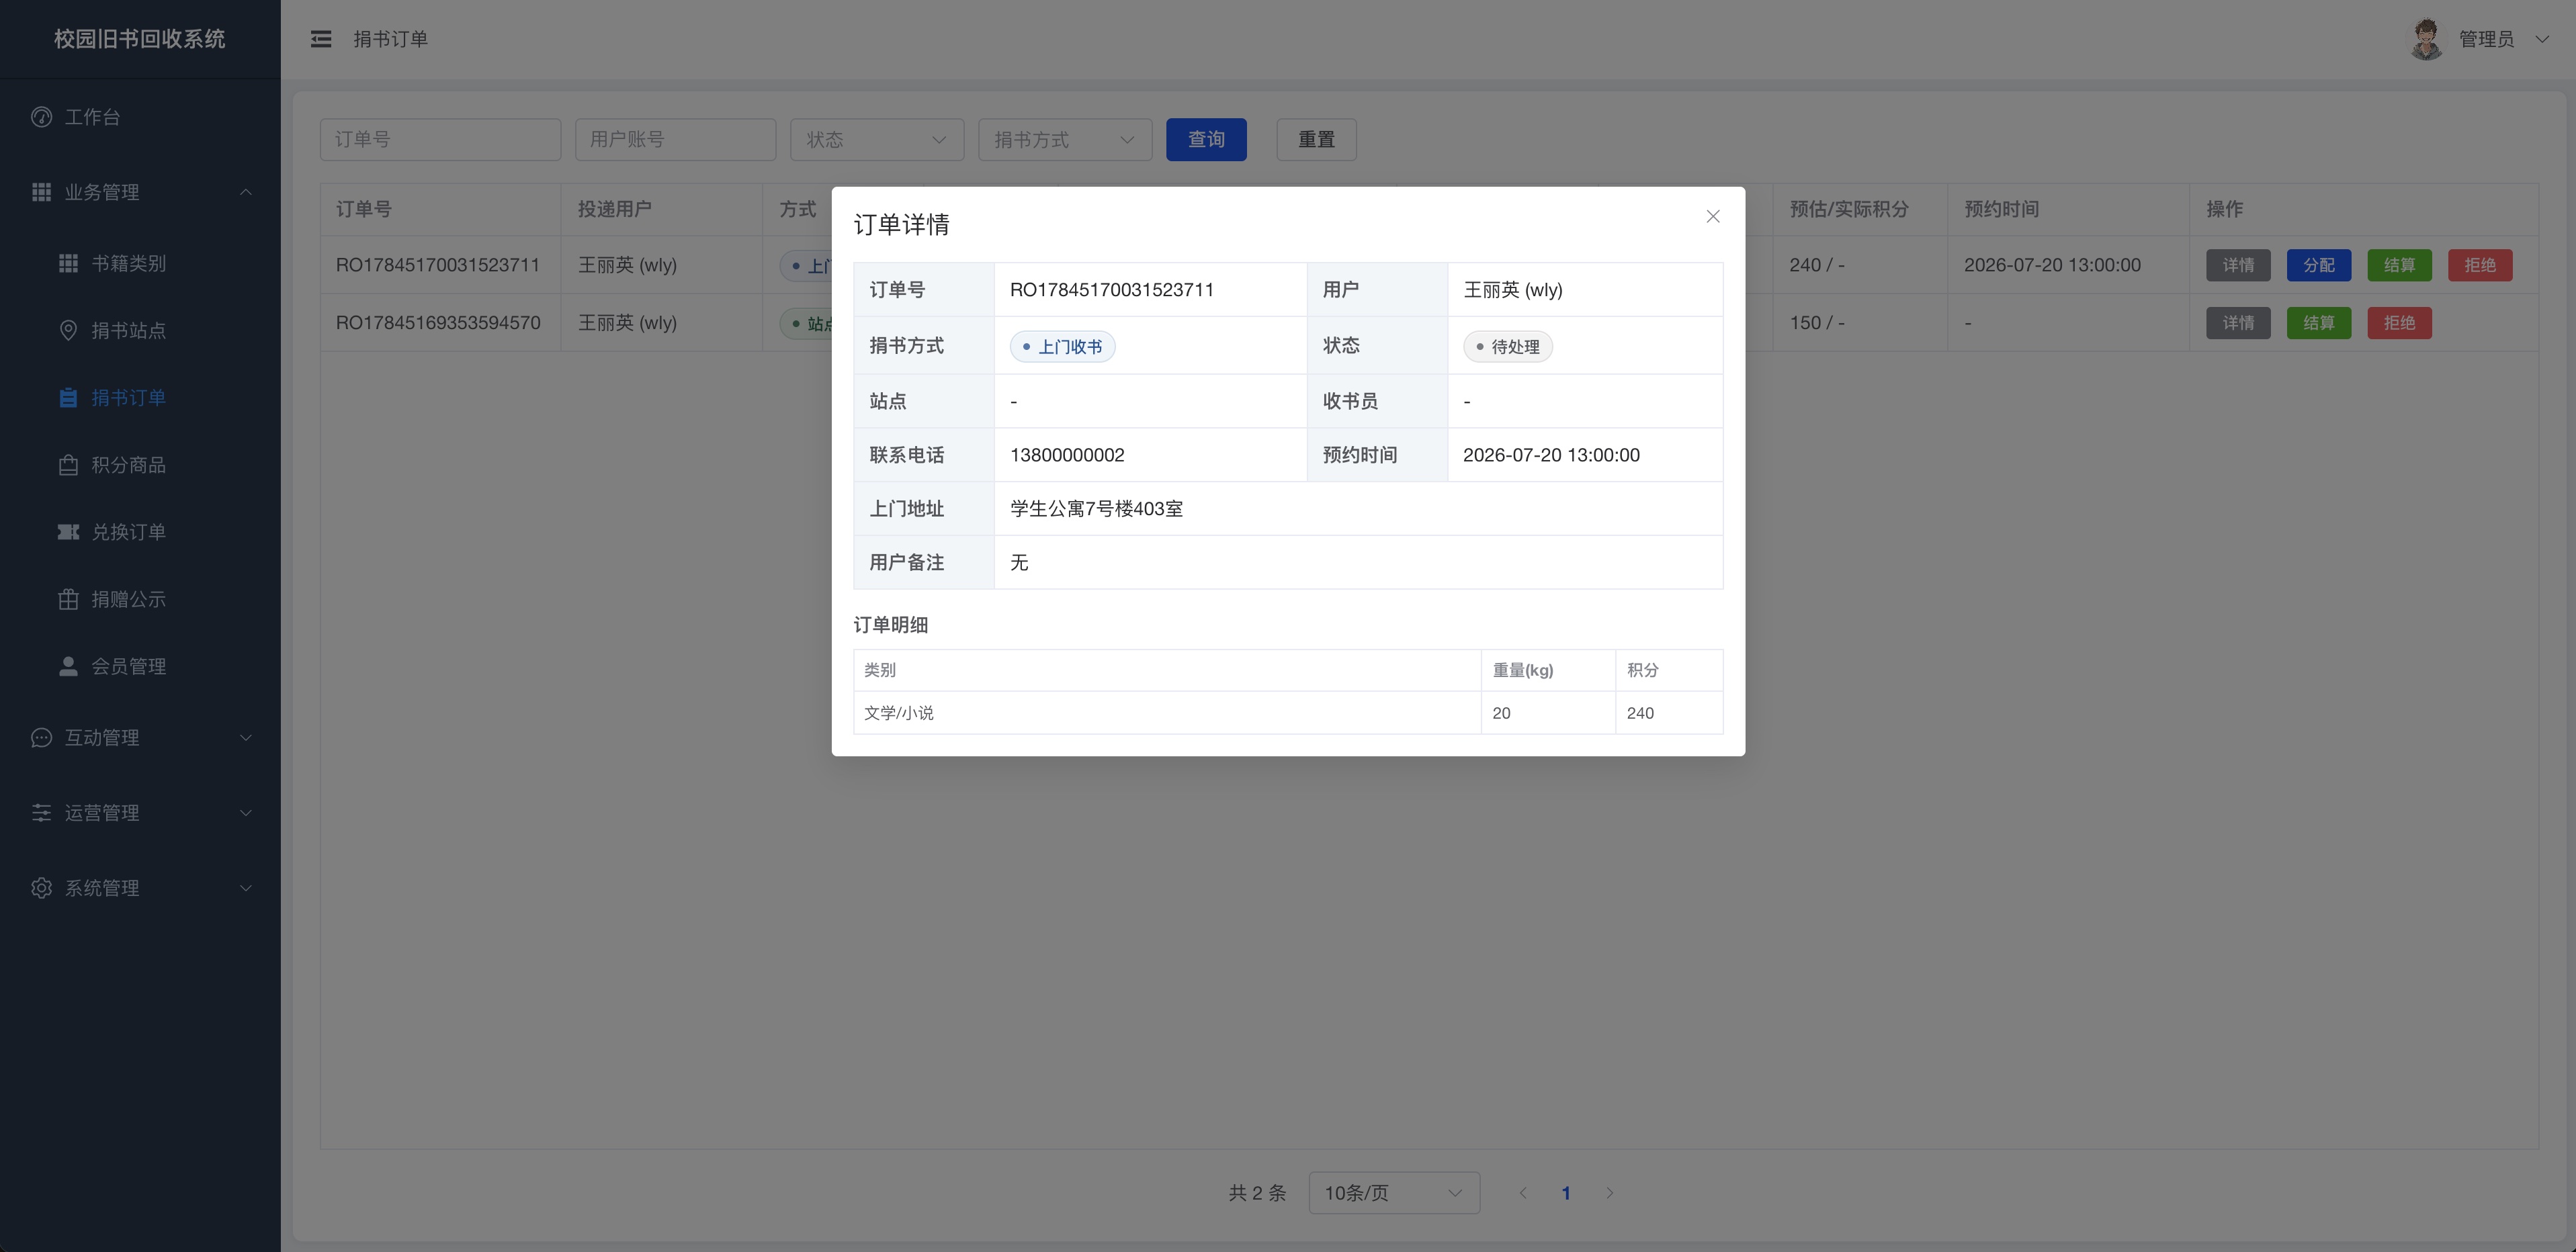2576x1252 pixels.
Task: Expand the 系统管理 menu chevron
Action: coord(245,888)
